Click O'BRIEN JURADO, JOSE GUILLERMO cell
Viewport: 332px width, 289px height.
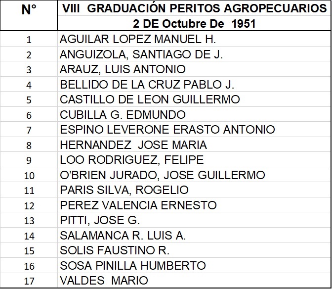point(194,175)
